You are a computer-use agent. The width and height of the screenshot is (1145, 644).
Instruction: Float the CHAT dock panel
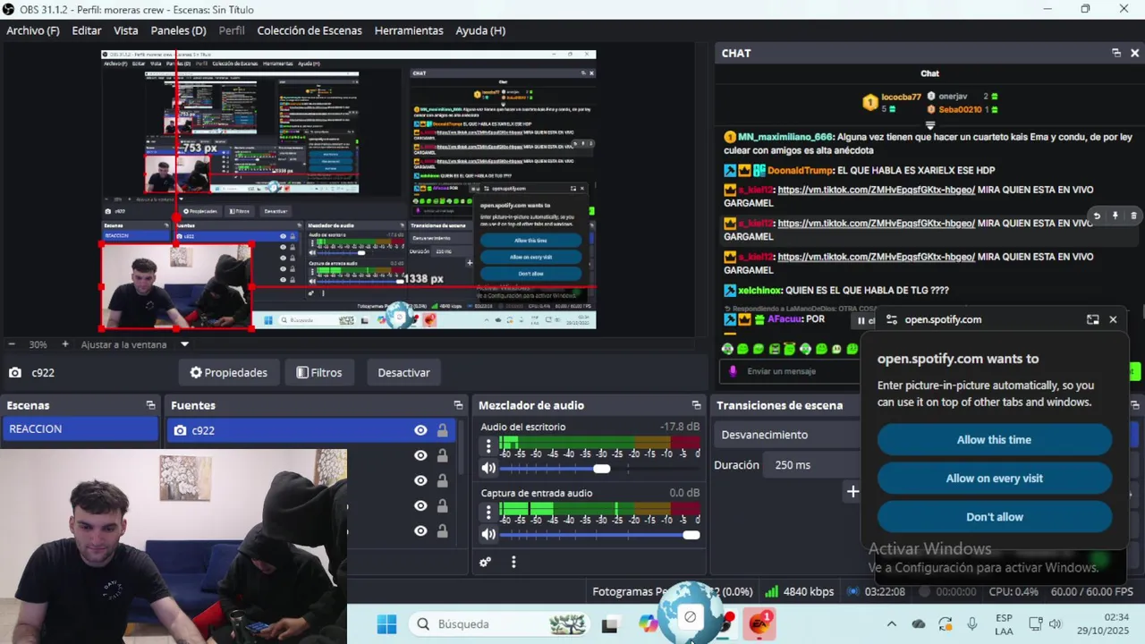pyautogui.click(x=1115, y=53)
